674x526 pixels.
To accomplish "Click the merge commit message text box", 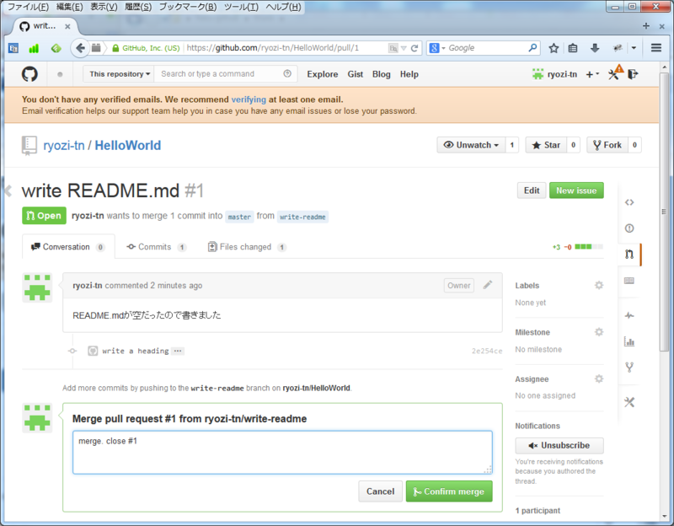I will click(282, 453).
